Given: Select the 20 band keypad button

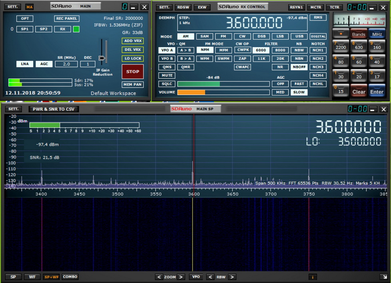Looking at the screenshot, I should [359, 76].
